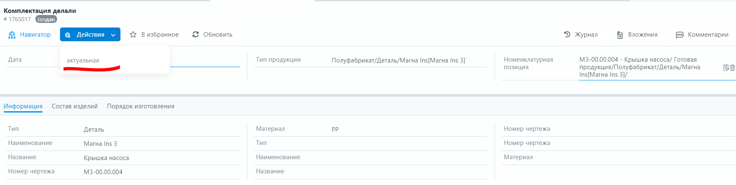The width and height of the screenshot is (736, 185).
Task: Select the актуальная action from the menu
Action: pyautogui.click(x=83, y=60)
